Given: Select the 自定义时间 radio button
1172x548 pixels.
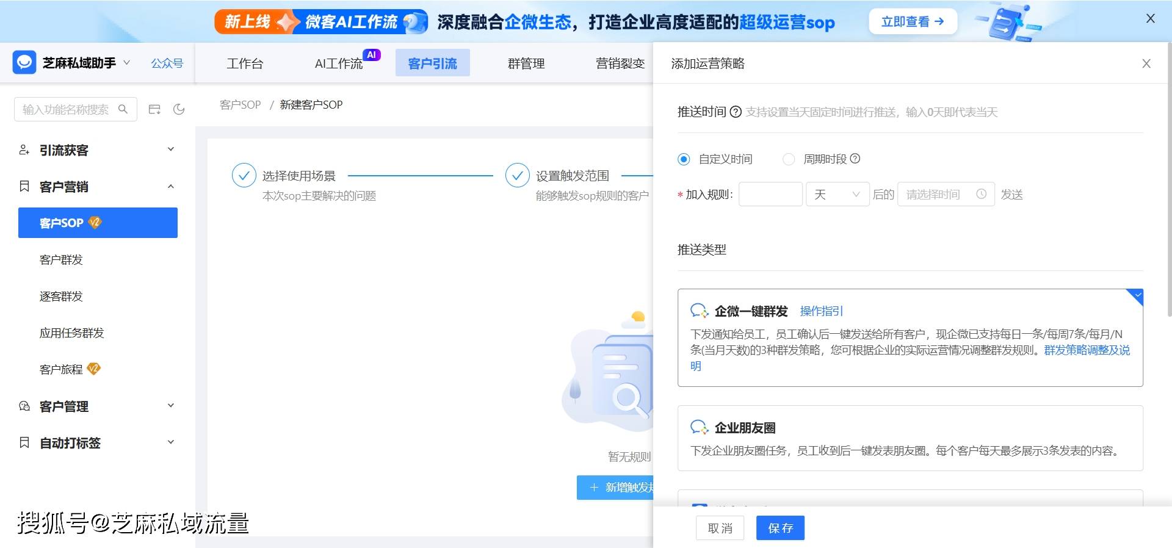Looking at the screenshot, I should pyautogui.click(x=684, y=159).
